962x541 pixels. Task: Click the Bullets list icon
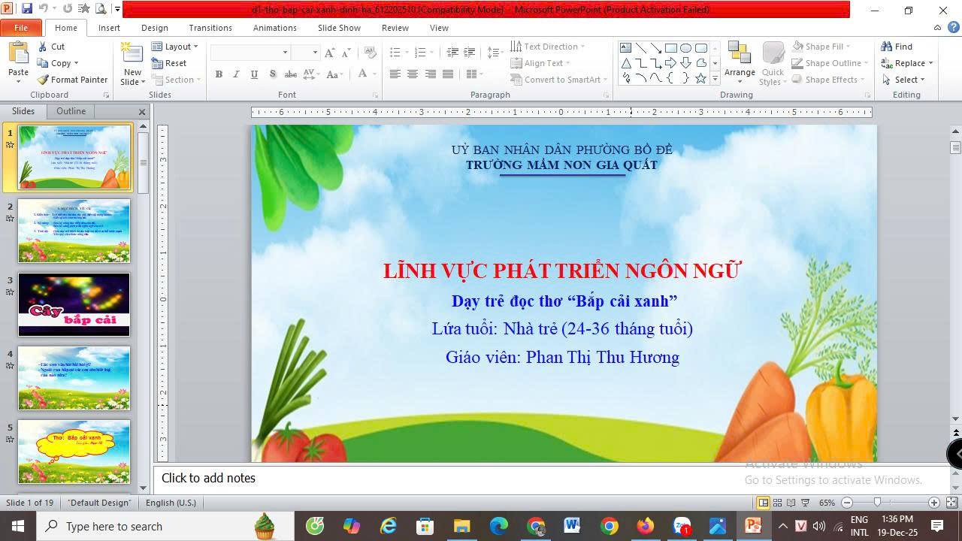click(x=395, y=53)
